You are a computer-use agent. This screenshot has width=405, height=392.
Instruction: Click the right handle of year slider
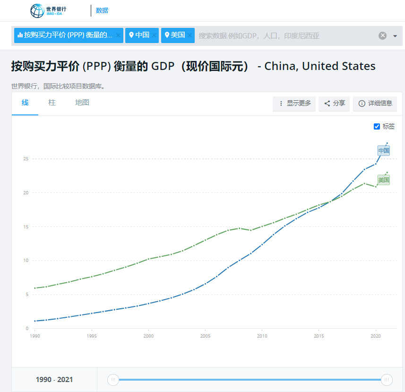387,380
